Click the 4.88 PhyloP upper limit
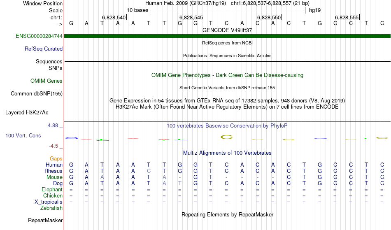 (53, 125)
